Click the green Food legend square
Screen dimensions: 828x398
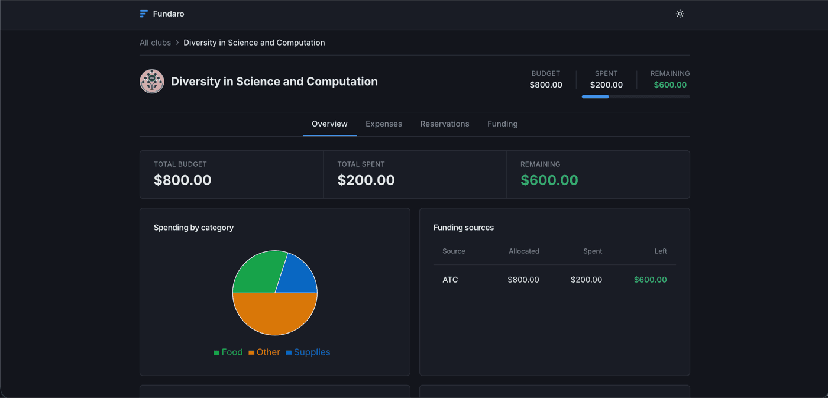click(x=216, y=352)
